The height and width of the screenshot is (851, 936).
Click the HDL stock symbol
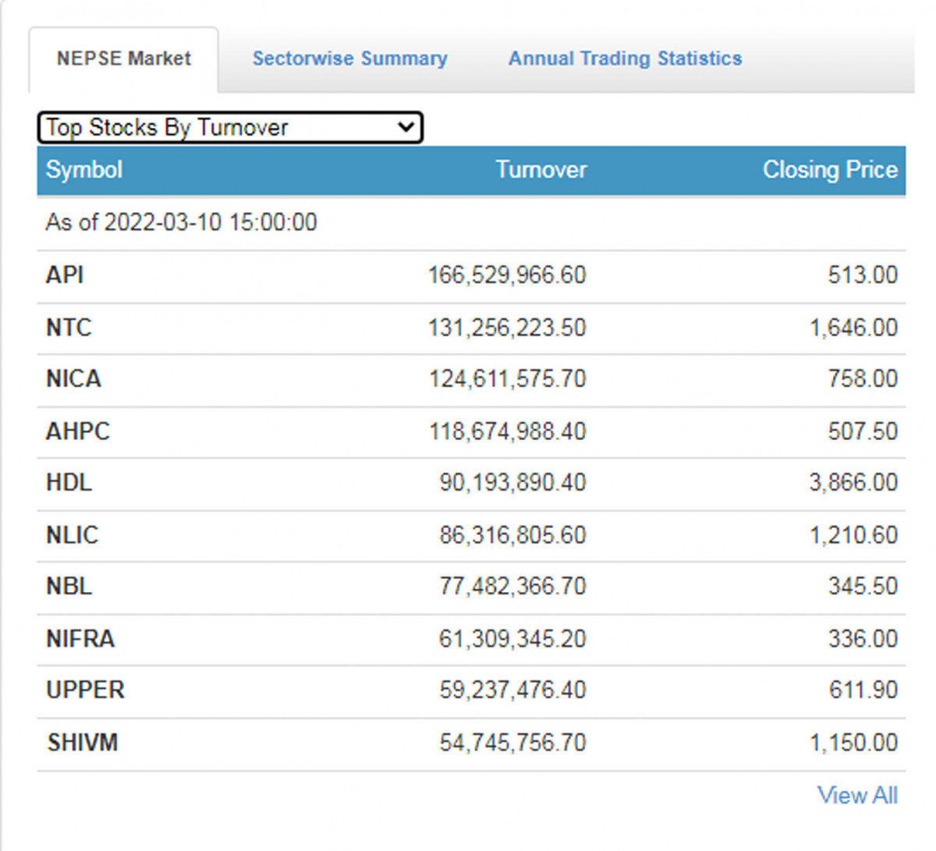tap(69, 483)
